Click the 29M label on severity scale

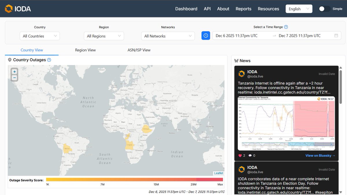pos(193,184)
